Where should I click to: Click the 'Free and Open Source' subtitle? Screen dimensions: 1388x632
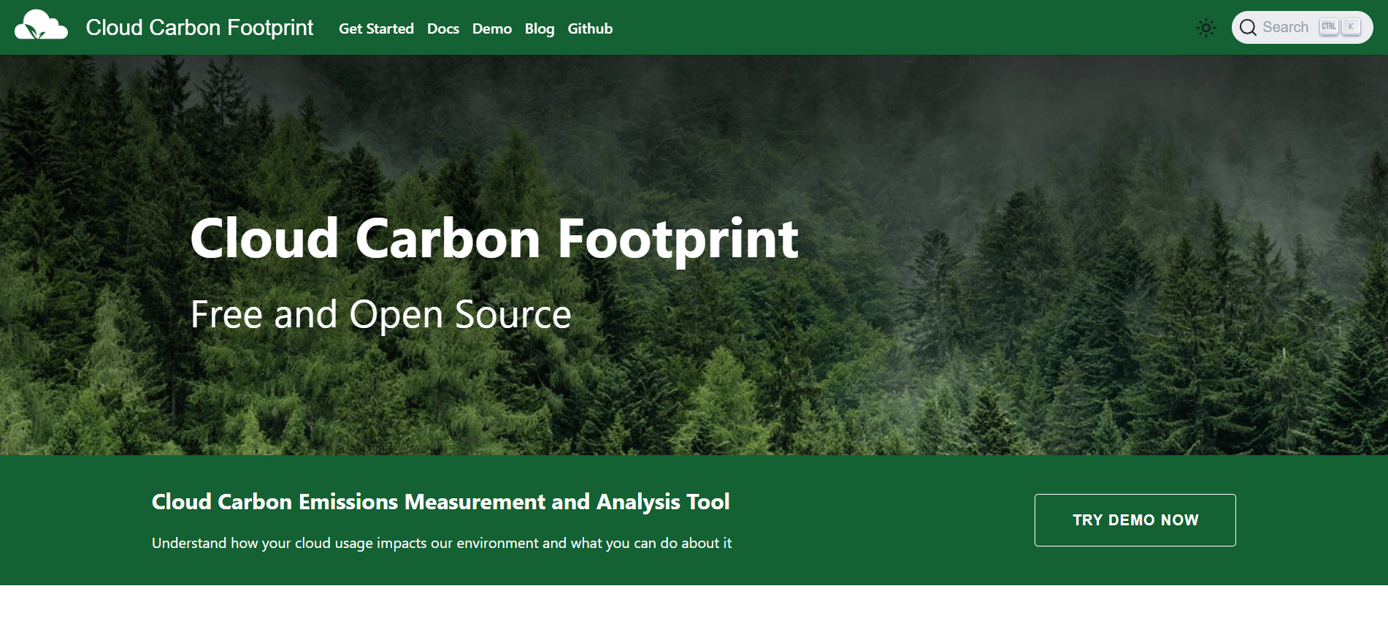[x=380, y=315]
